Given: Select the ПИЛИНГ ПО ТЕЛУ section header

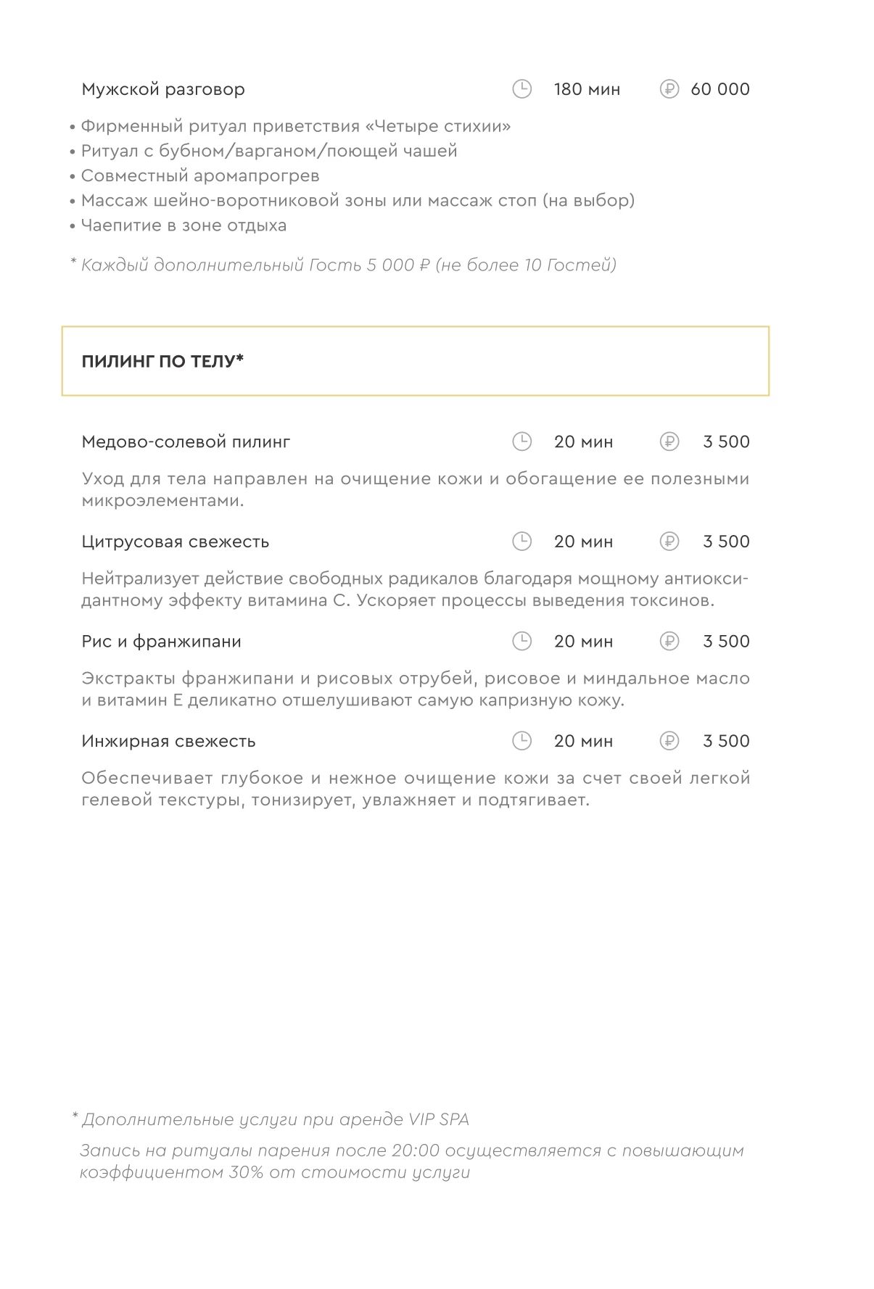Looking at the screenshot, I should (x=415, y=361).
